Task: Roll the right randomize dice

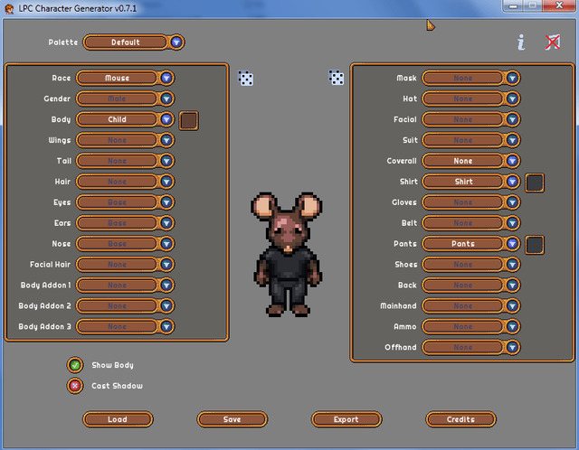Action: (336, 78)
